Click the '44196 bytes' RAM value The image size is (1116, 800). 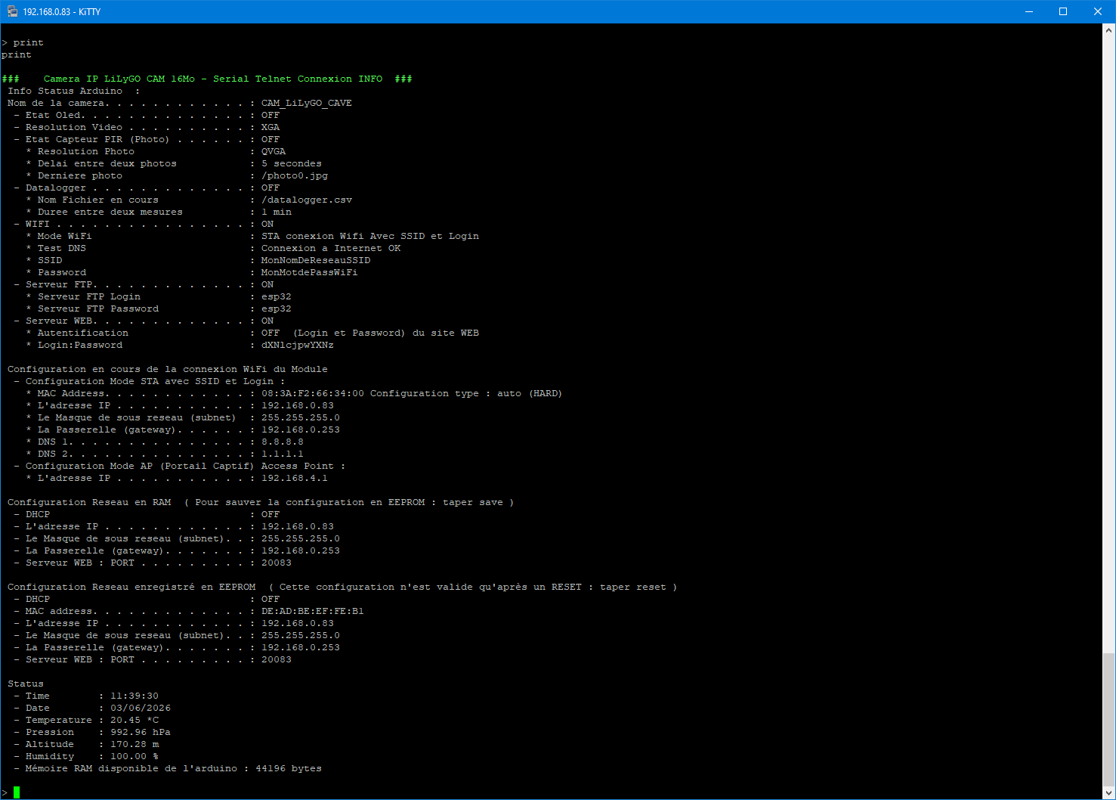point(289,768)
